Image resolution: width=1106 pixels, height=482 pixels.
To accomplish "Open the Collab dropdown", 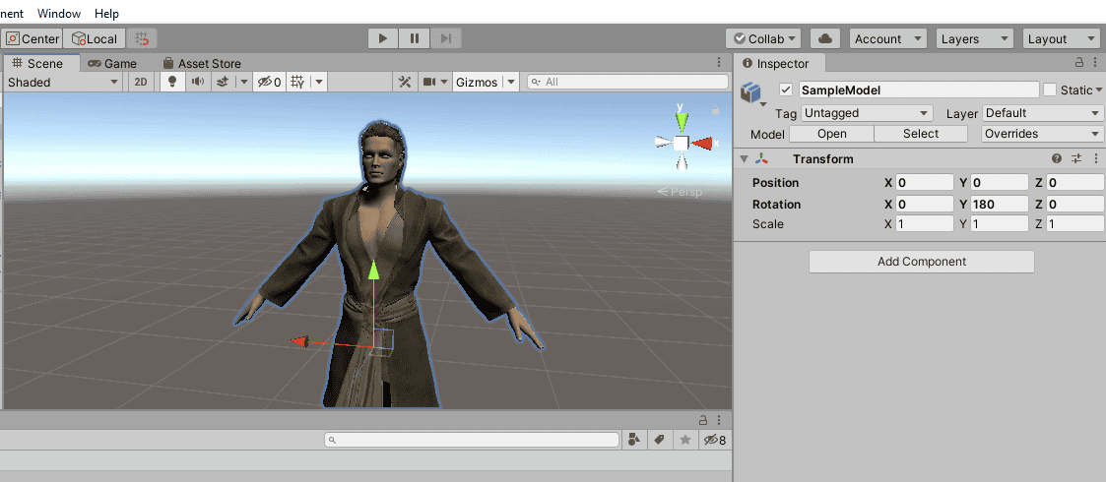I will (763, 38).
